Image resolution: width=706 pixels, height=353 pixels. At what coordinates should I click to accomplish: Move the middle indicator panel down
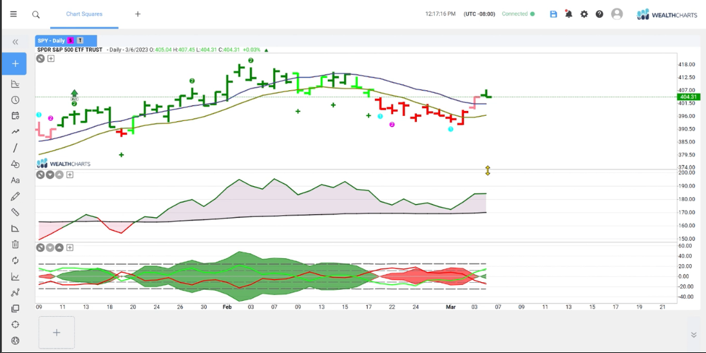click(50, 175)
